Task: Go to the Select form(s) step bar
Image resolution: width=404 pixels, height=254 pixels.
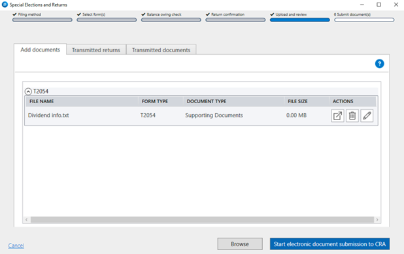Action: tap(107, 20)
